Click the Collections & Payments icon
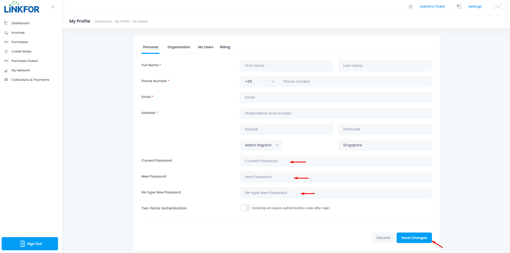This screenshot has height=253, width=510. click(x=6, y=80)
